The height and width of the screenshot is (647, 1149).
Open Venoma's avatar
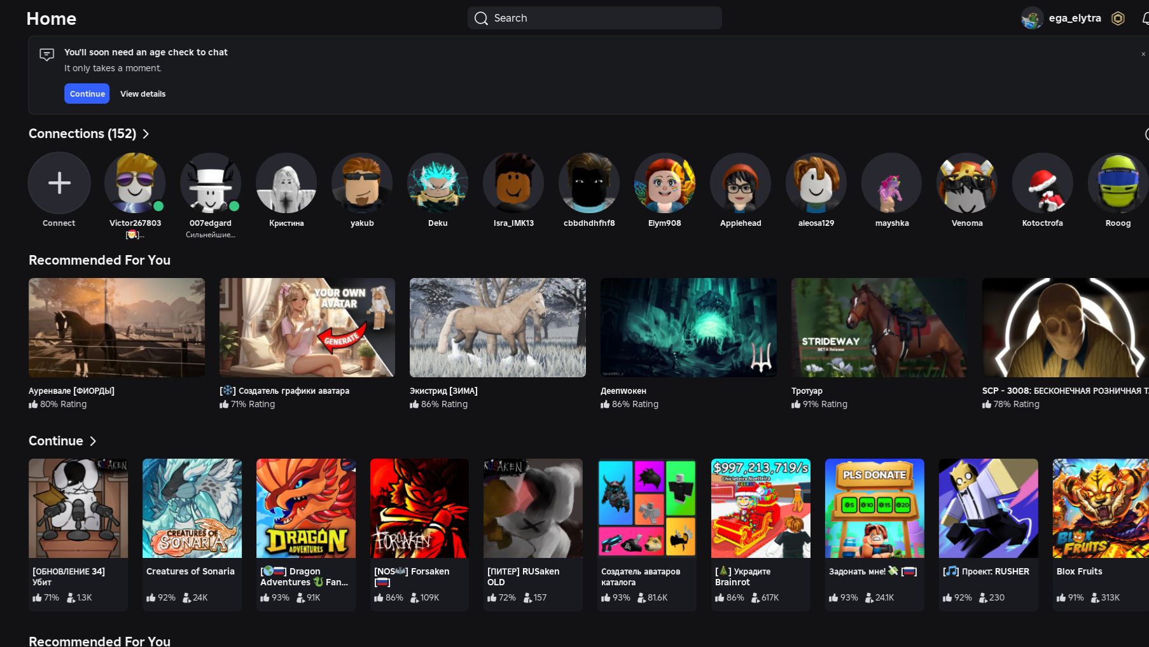point(967,183)
